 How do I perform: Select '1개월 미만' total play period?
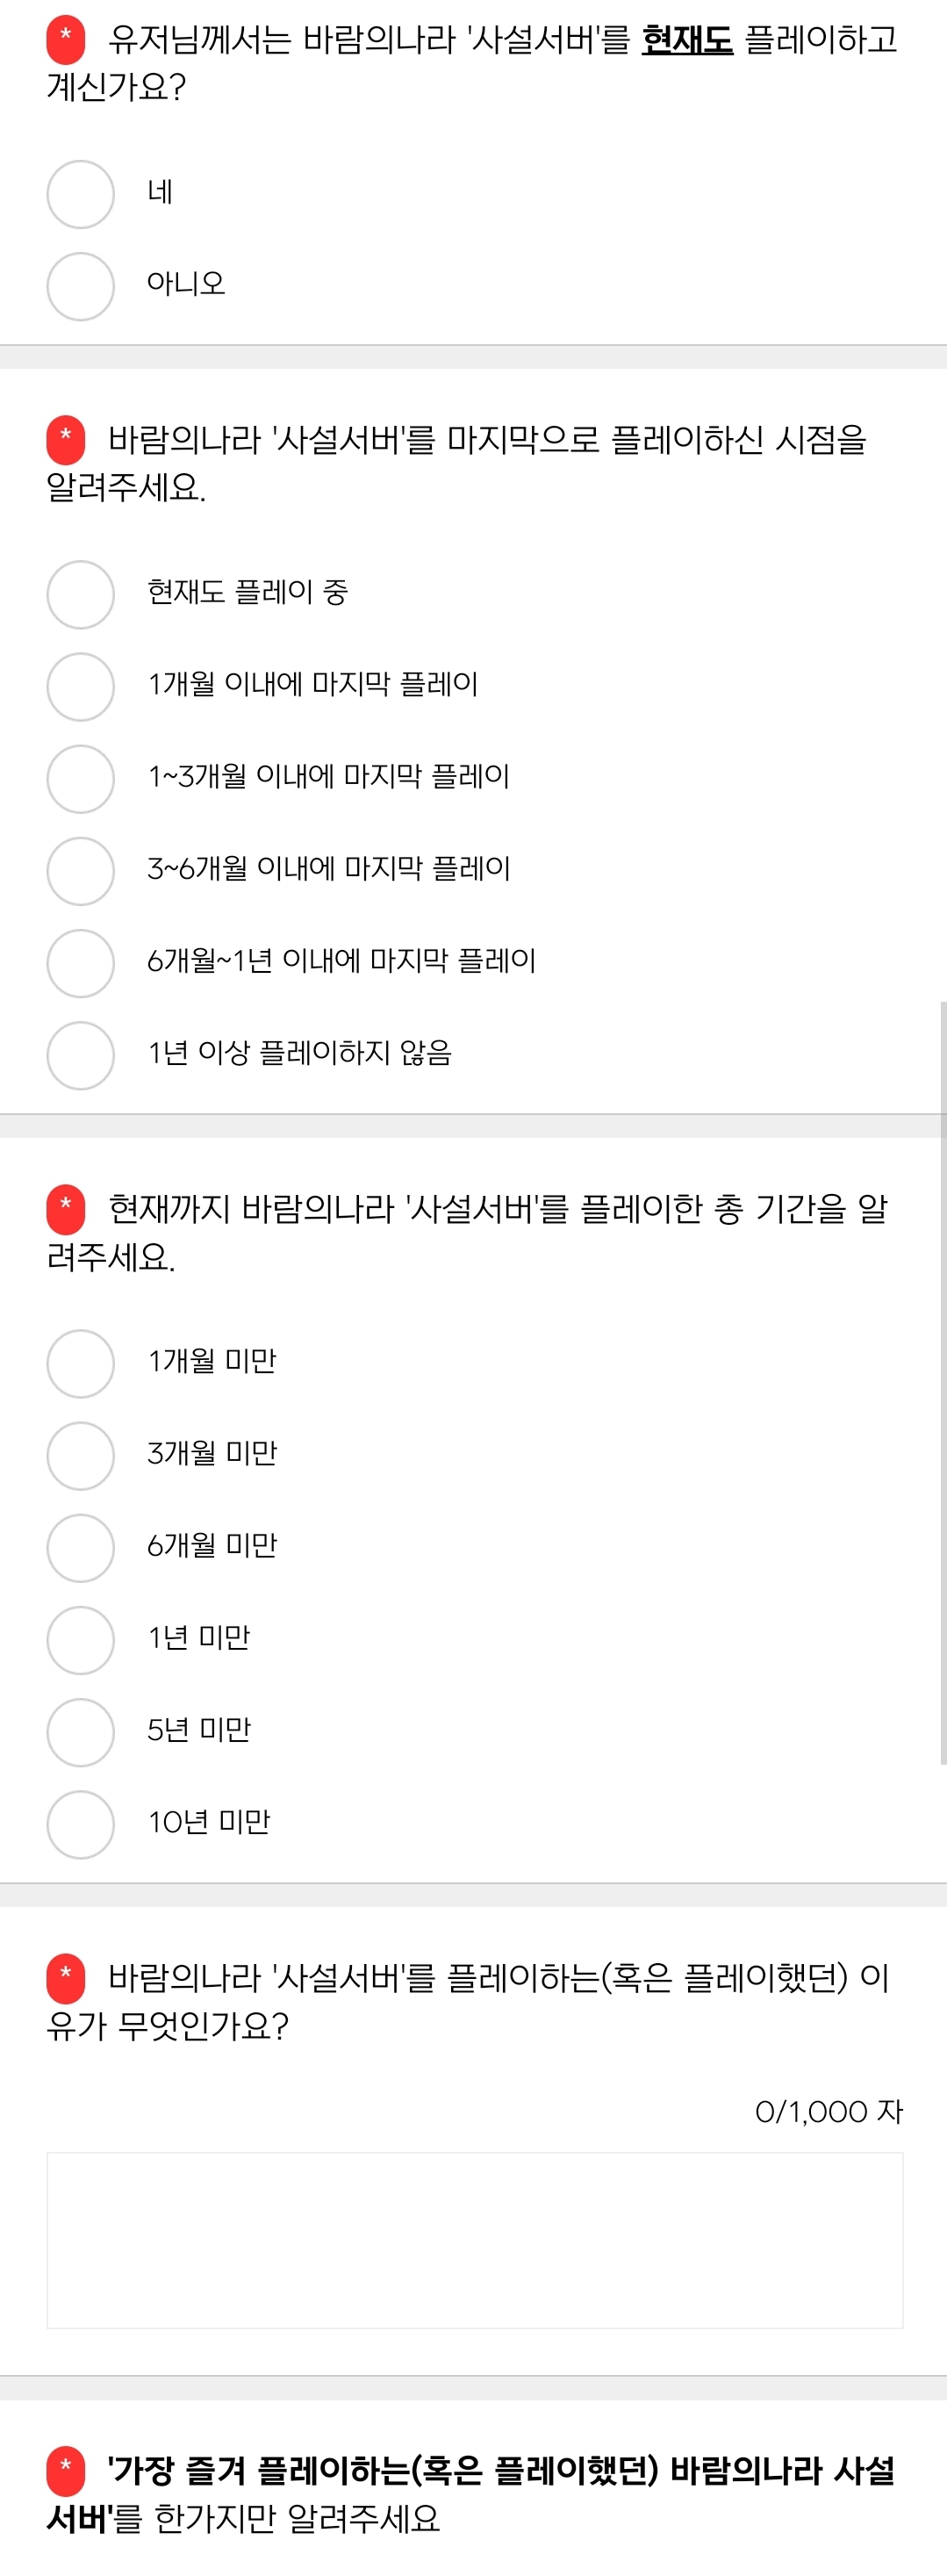click(81, 1363)
